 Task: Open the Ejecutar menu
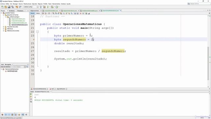point(35,4)
